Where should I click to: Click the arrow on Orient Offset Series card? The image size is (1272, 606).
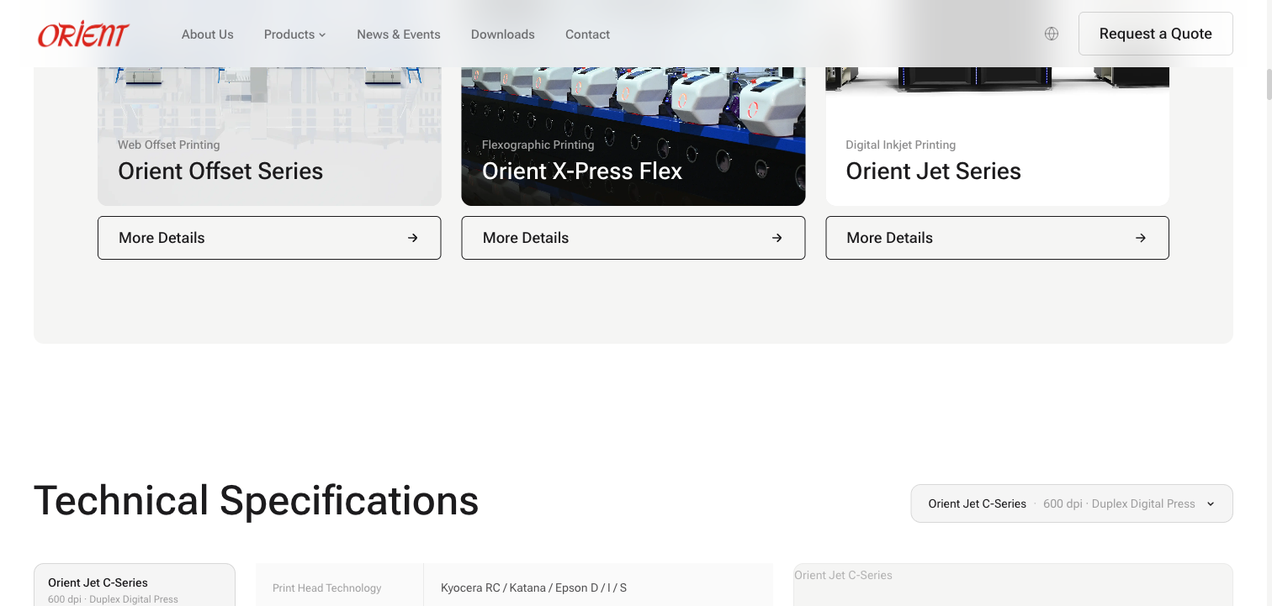pyautogui.click(x=411, y=238)
